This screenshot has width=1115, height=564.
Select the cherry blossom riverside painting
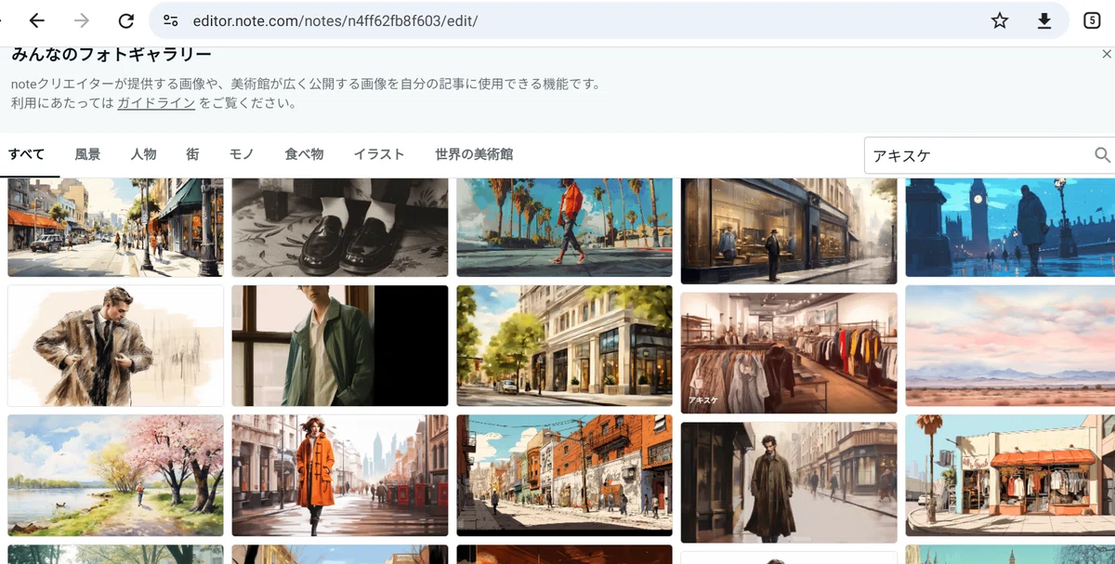coord(115,476)
